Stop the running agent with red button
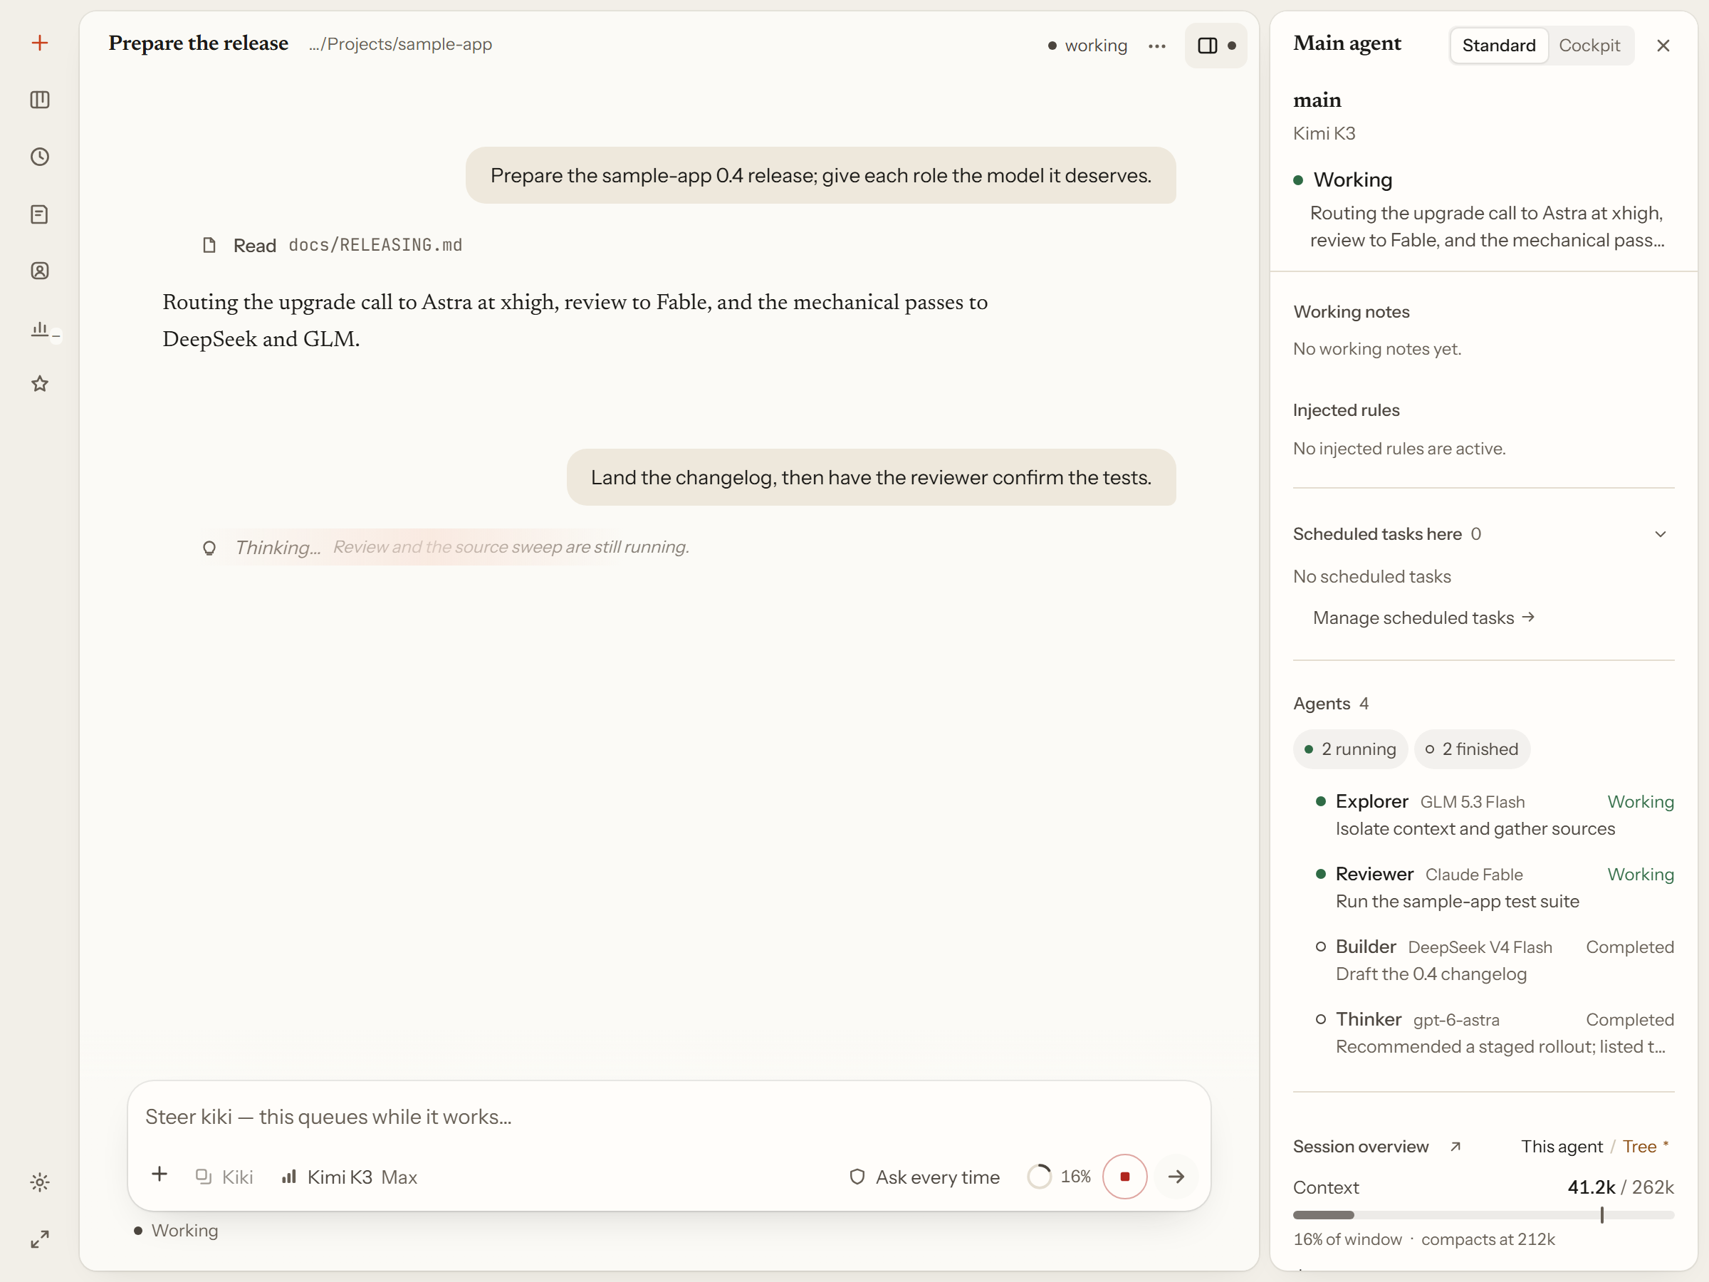Screen dimensions: 1709x1282 [1125, 1176]
